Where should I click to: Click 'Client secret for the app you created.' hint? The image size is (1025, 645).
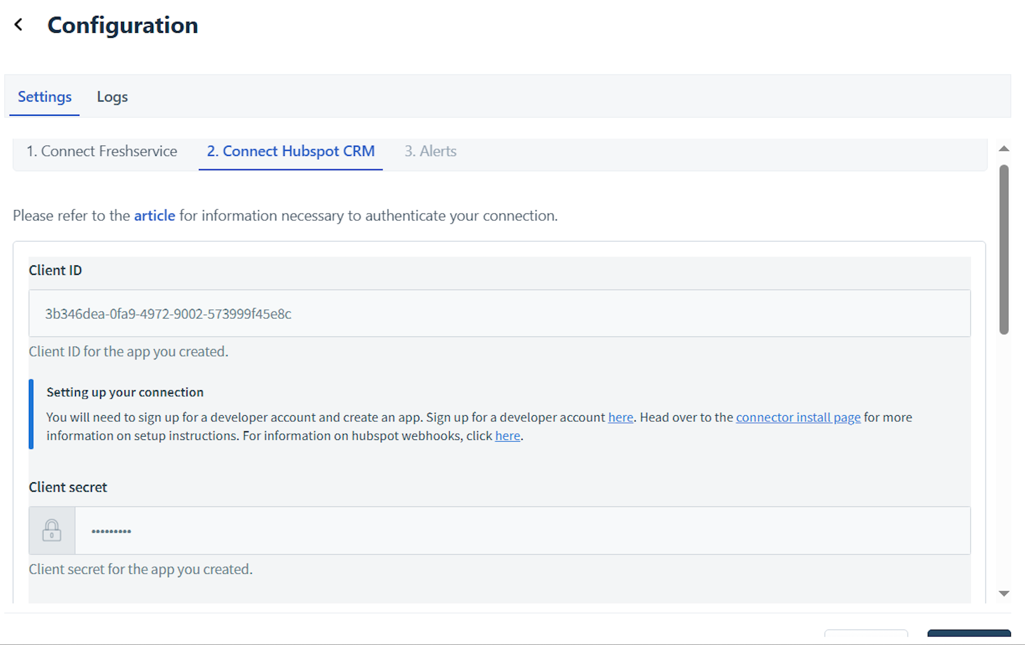tap(141, 569)
